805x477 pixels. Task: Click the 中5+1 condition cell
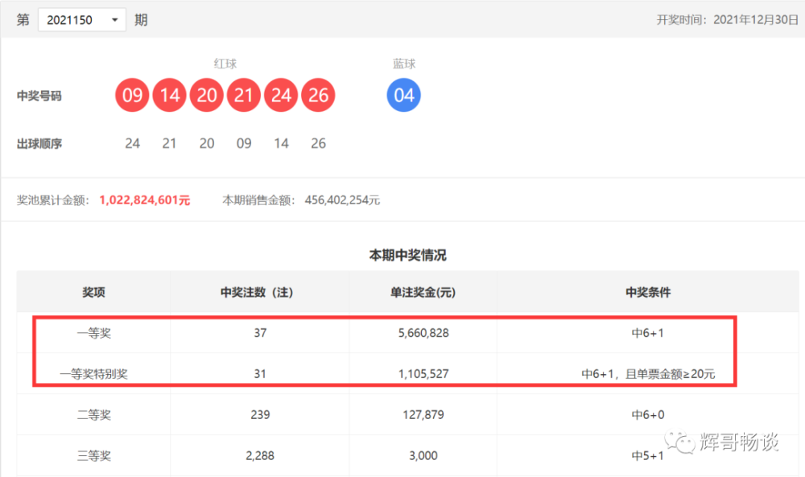tap(648, 455)
